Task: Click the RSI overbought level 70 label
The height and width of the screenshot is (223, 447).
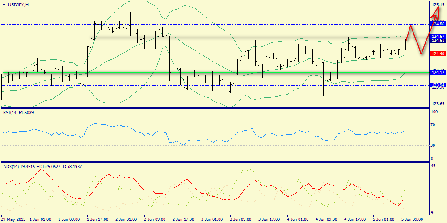Action: (434, 125)
